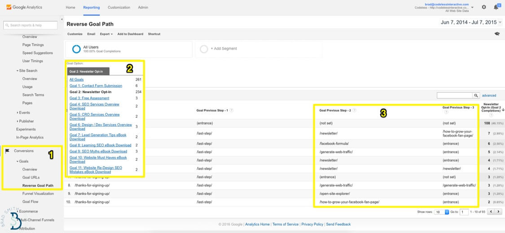Open the Export dropdown menu
The image size is (505, 233).
click(106, 34)
